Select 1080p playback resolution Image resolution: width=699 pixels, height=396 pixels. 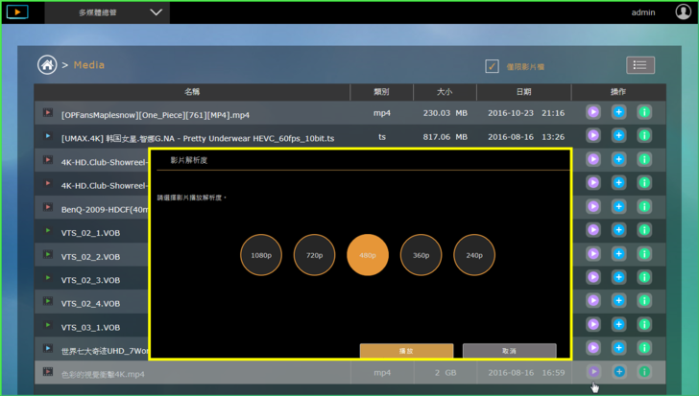pyautogui.click(x=261, y=255)
